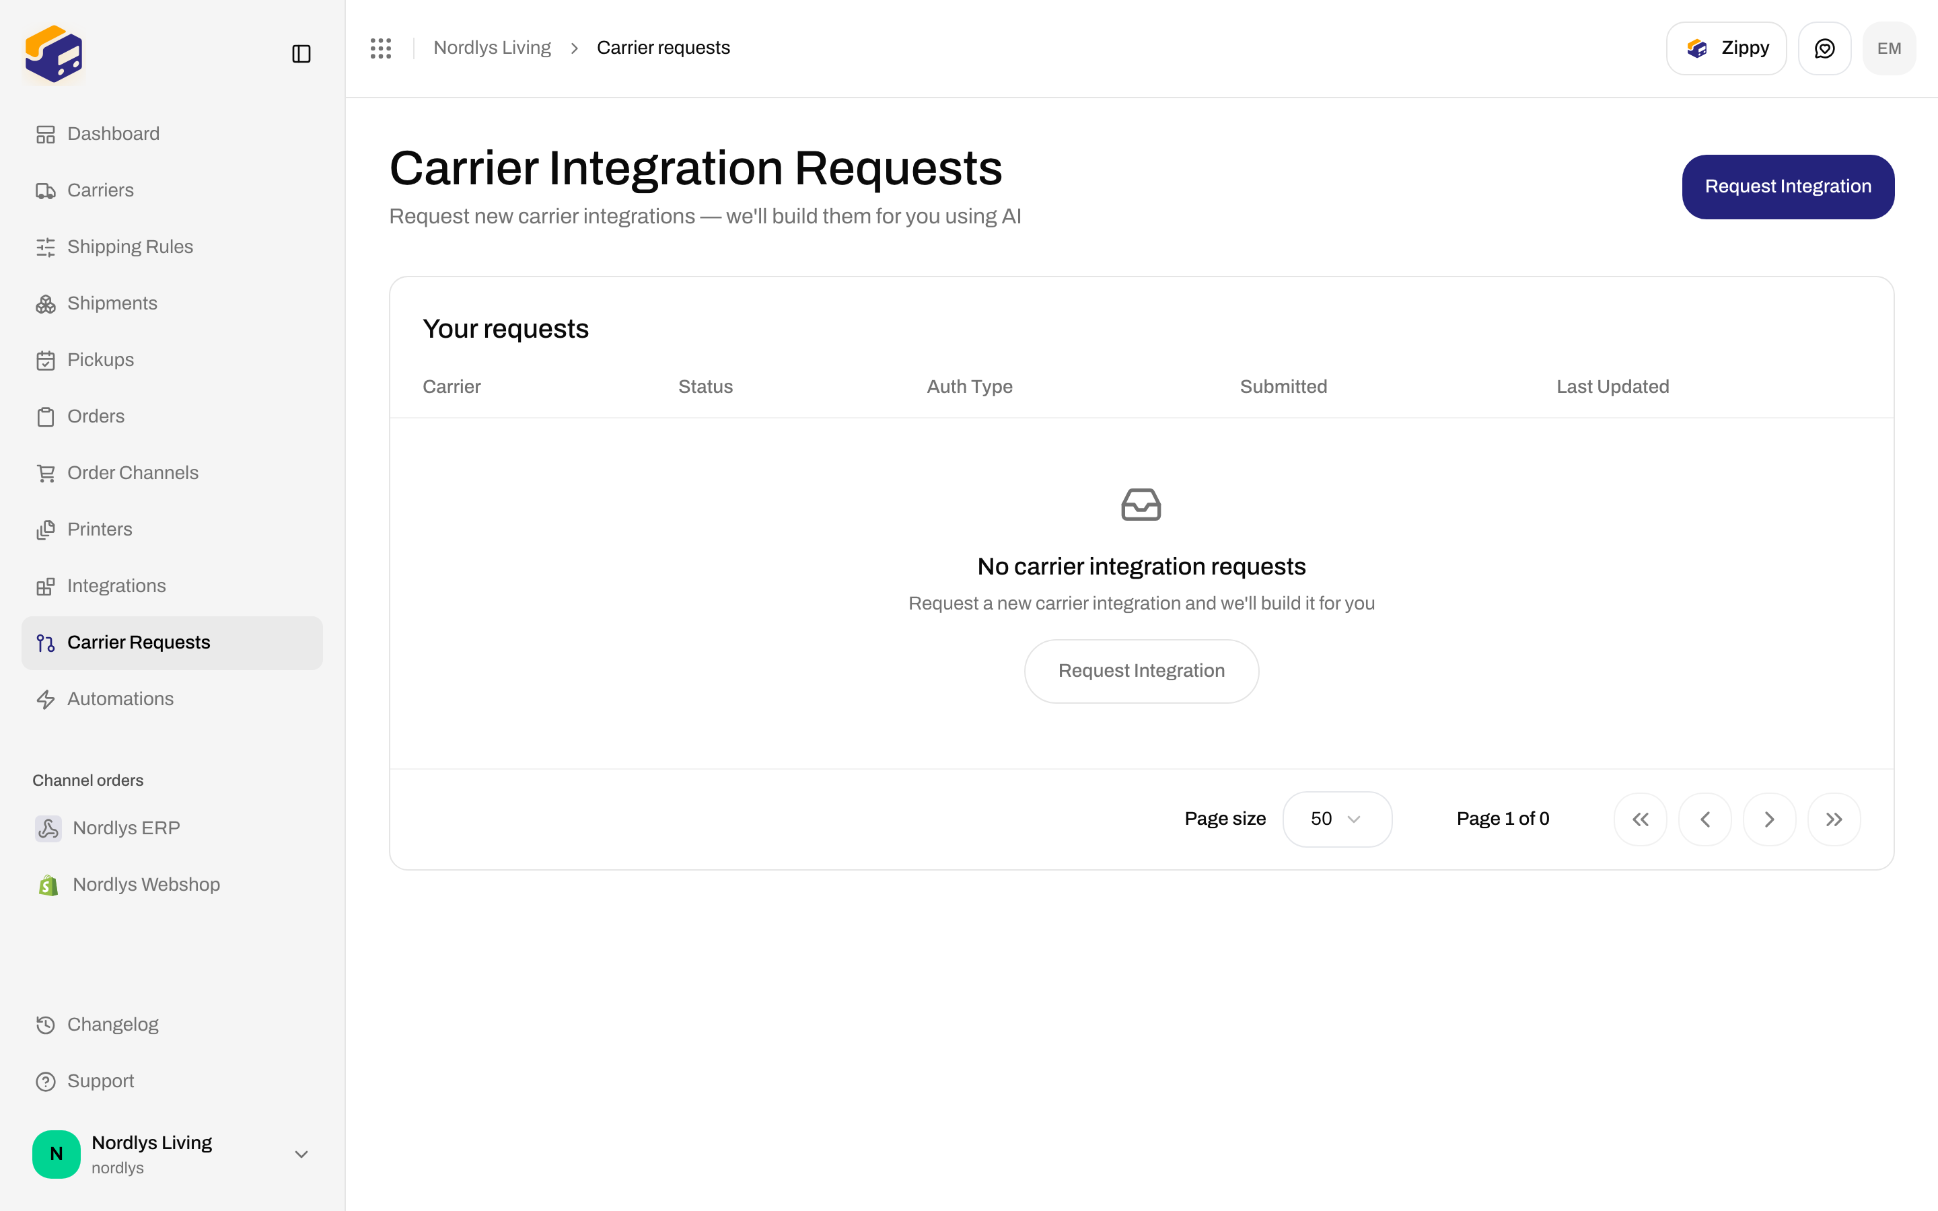Click the Nordlys ERP webhook icon
Screen dimensions: 1938x1211
coord(48,828)
